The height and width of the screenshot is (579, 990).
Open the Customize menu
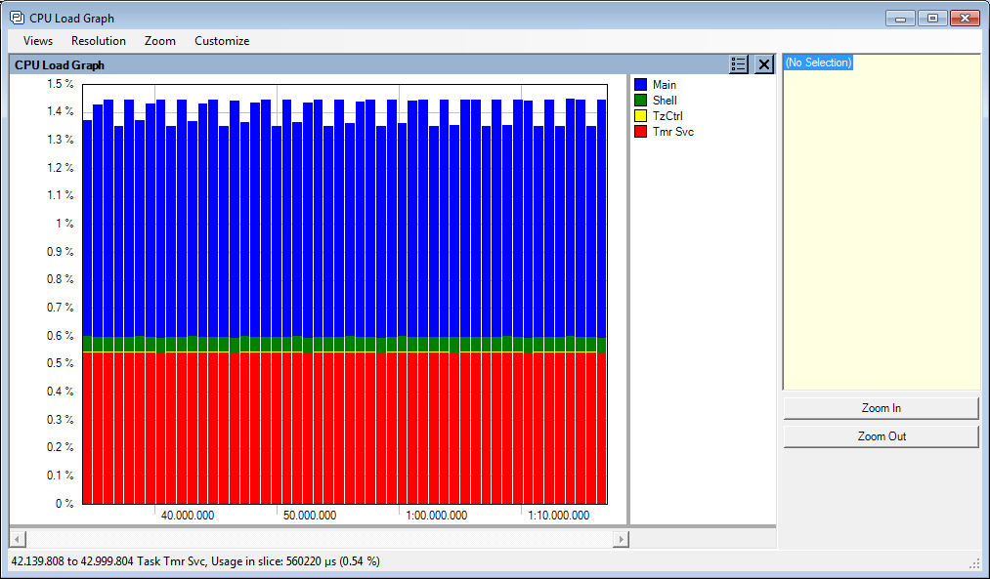pos(222,41)
